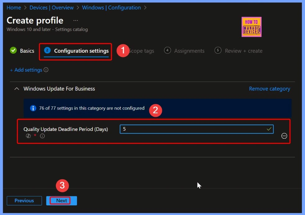The width and height of the screenshot is (305, 215).
Task: Click the green Basics completed checkmark
Action: click(13, 50)
